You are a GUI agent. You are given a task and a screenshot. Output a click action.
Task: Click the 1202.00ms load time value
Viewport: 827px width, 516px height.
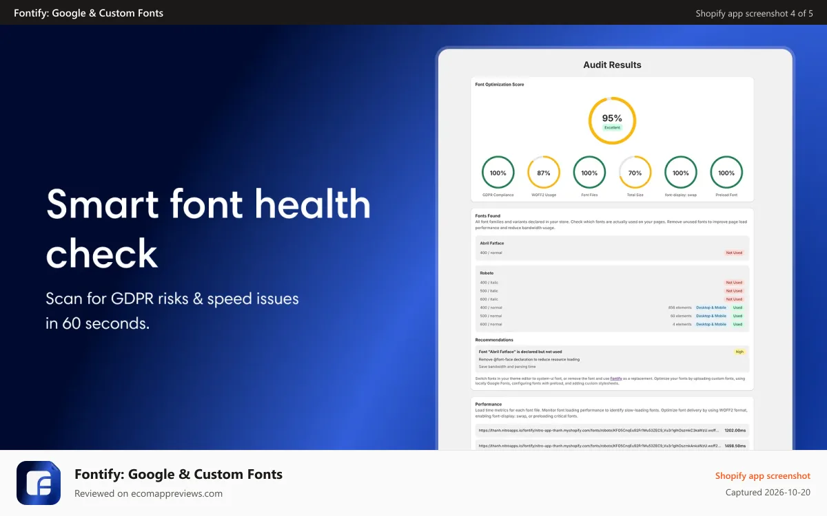click(x=735, y=430)
